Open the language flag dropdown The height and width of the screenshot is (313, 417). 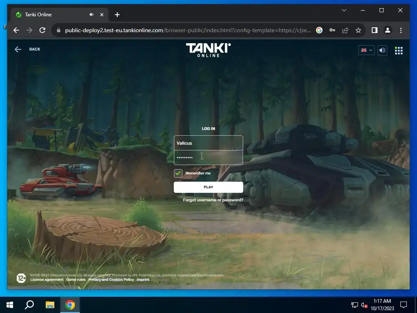366,50
